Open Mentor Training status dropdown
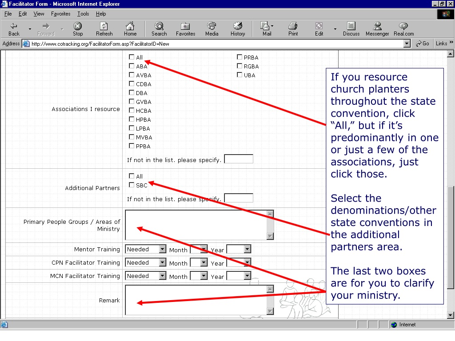455x341 pixels. coord(145,249)
